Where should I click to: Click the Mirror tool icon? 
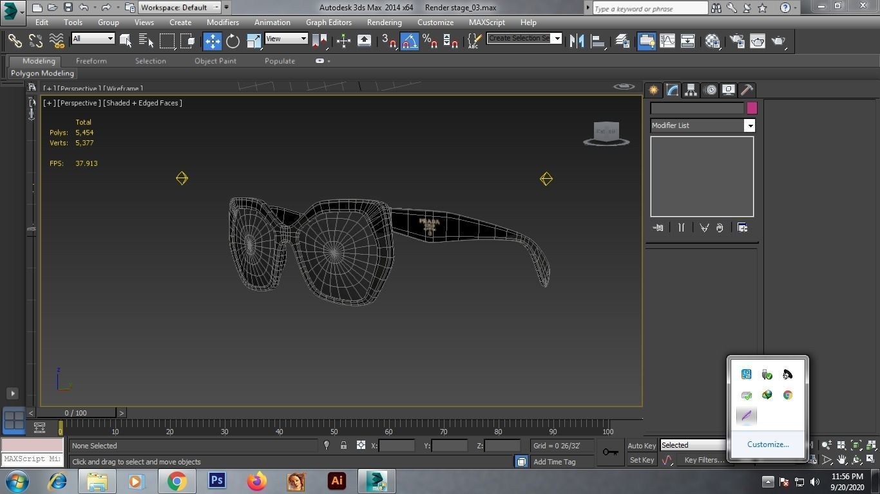[577, 41]
